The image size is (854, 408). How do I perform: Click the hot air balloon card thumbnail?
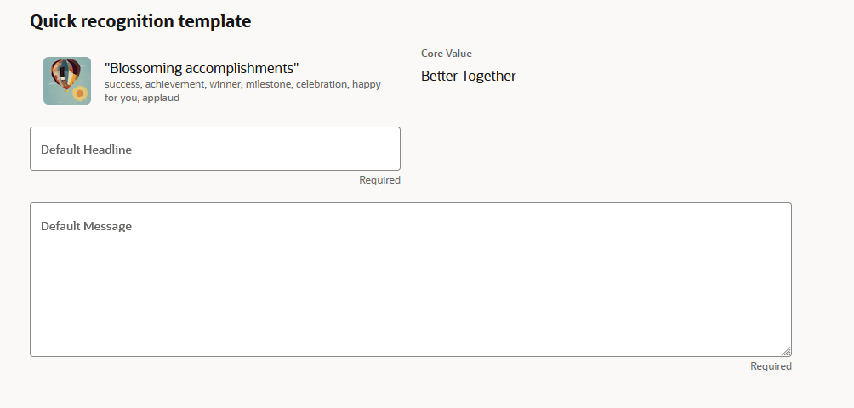[66, 80]
